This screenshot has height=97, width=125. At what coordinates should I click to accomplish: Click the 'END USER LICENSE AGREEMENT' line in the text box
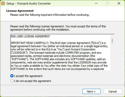tap(30, 36)
